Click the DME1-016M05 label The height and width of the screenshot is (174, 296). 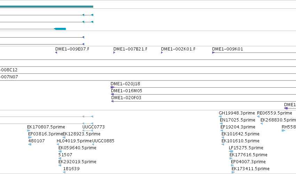(x=127, y=91)
